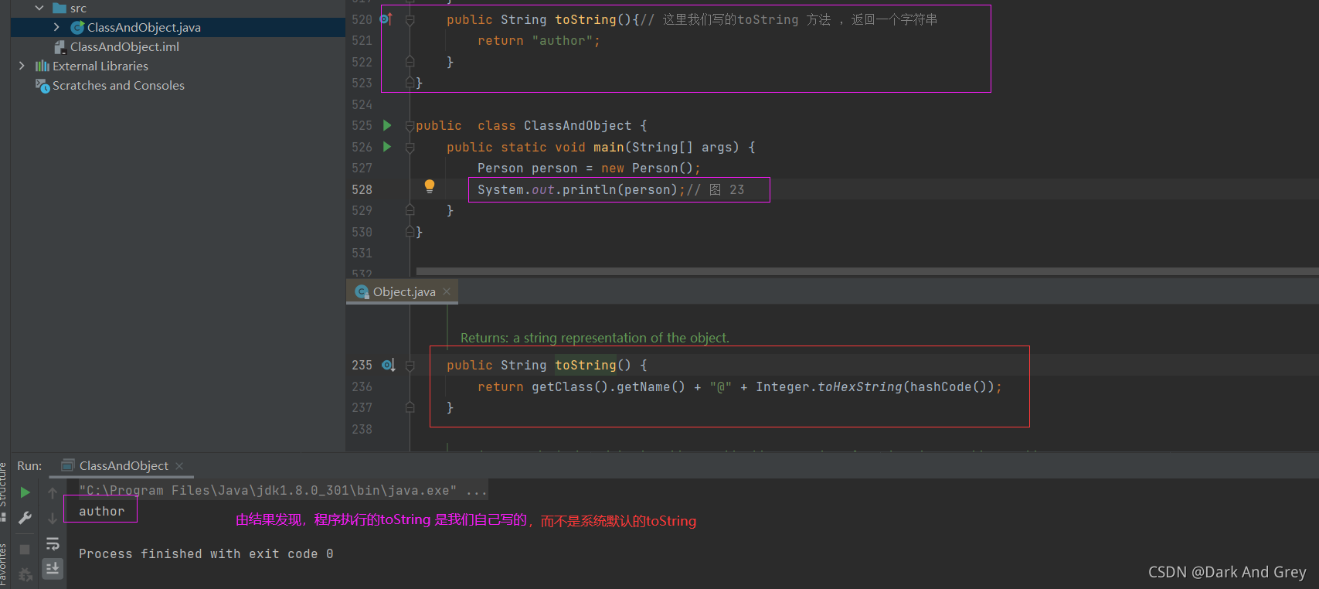Viewport: 1319px width, 589px height.
Task: Click the horizontal scrollbar of the upper editor
Action: coord(867,271)
